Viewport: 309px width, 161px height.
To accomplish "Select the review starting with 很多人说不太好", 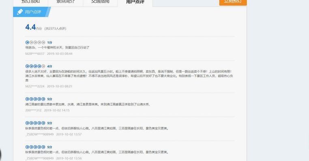I will point(129,76).
